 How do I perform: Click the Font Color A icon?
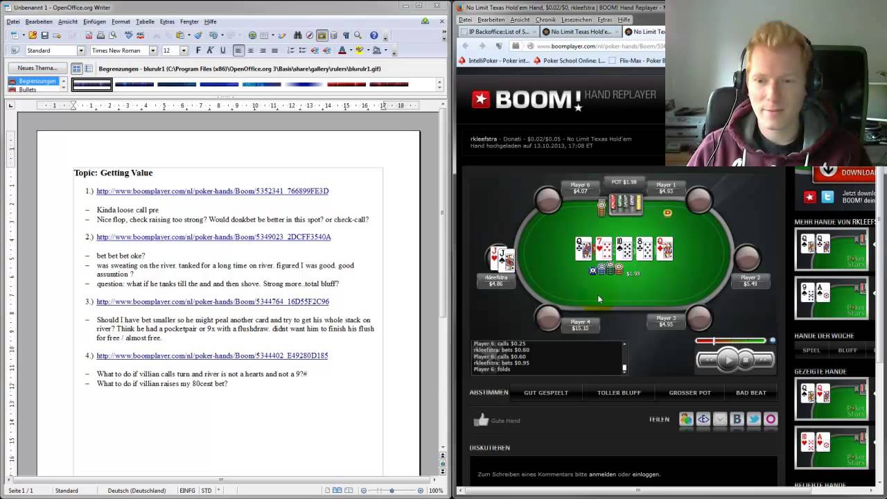coord(342,51)
